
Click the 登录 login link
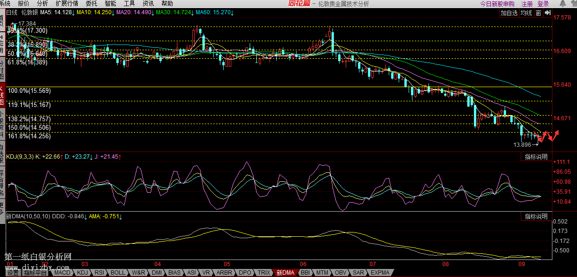pyautogui.click(x=543, y=4)
